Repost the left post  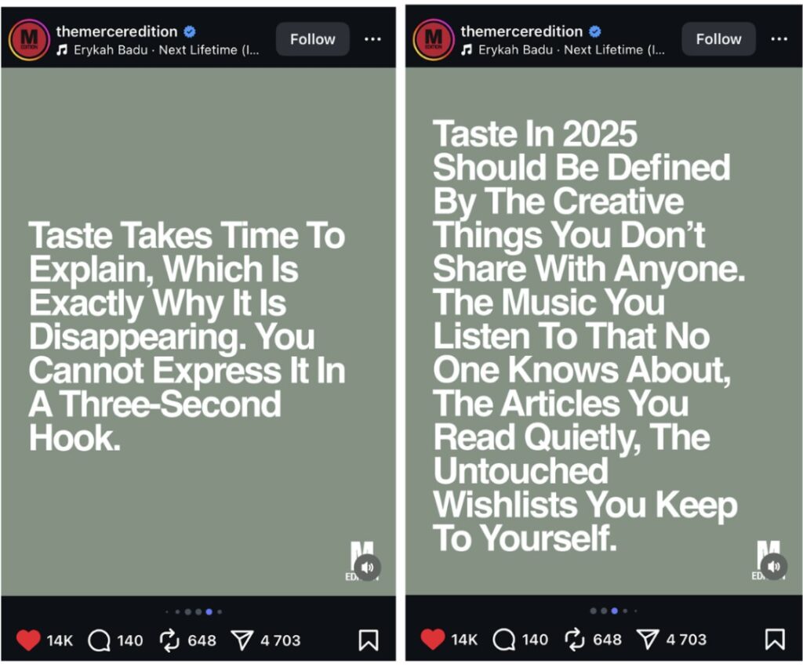coord(169,640)
